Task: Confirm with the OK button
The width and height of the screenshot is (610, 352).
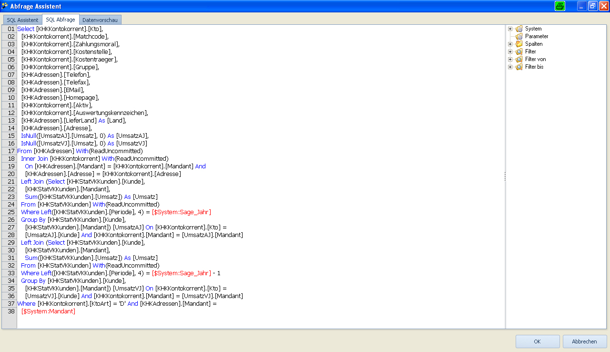Action: click(x=538, y=342)
